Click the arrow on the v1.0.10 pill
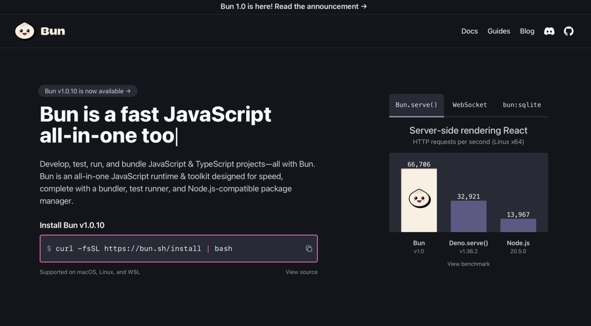 point(129,91)
